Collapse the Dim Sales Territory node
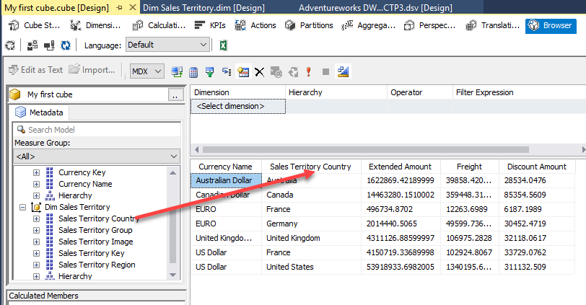 [x=24, y=207]
